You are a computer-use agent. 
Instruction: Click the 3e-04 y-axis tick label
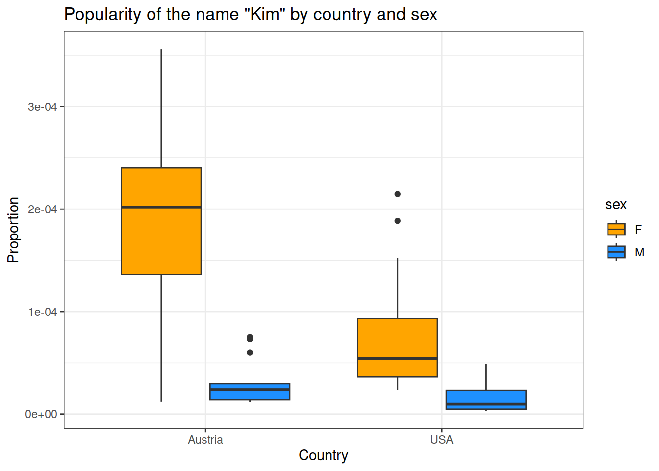[x=42, y=107]
